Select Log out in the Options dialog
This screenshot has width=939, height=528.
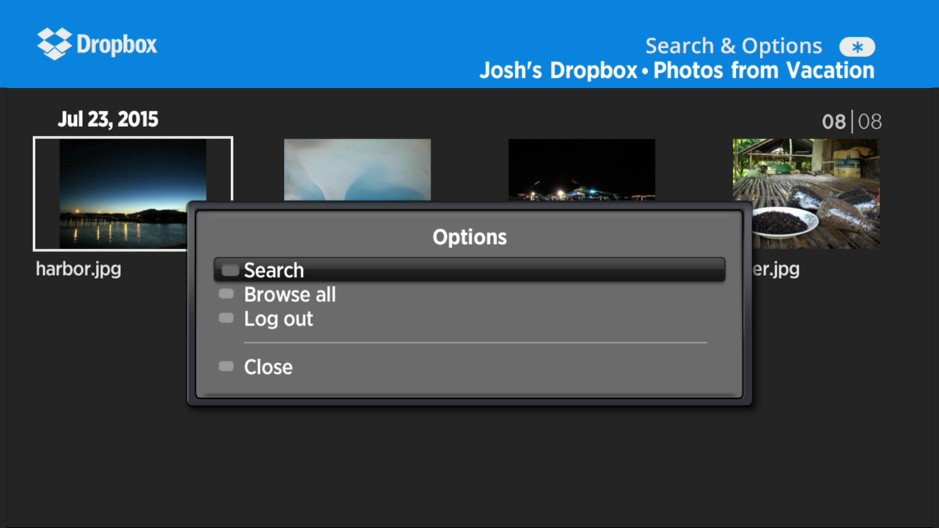[x=278, y=319]
